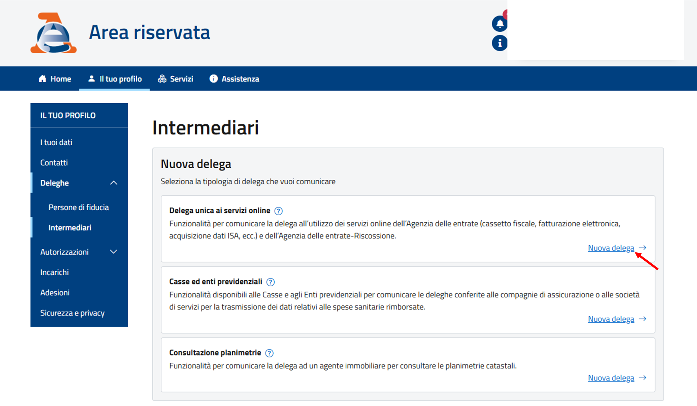The image size is (697, 406).
Task: Select Persone di fiducia in sidebar
Action: point(79,207)
